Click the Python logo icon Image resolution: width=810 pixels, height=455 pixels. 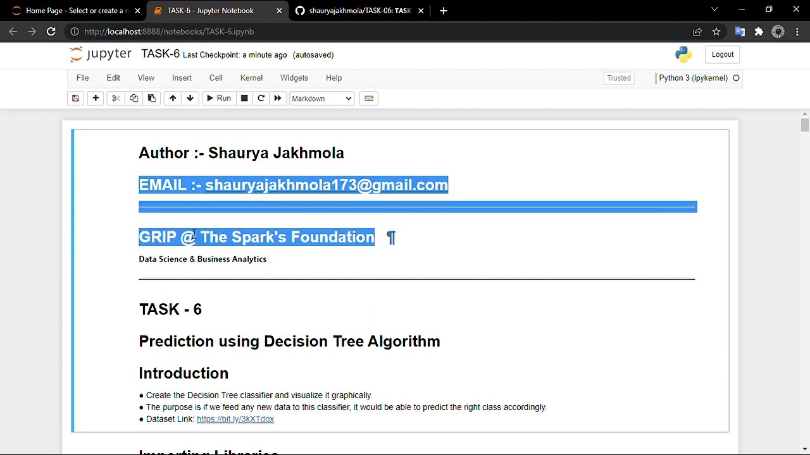[683, 55]
